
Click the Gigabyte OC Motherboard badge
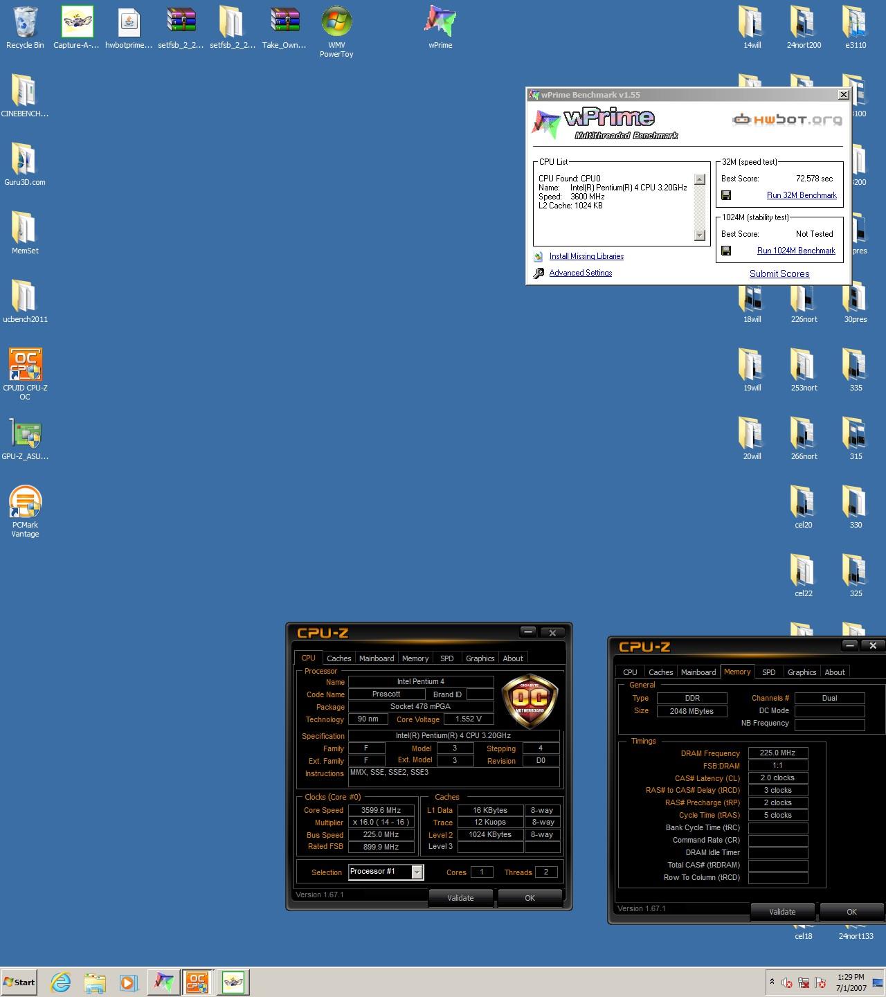point(530,701)
